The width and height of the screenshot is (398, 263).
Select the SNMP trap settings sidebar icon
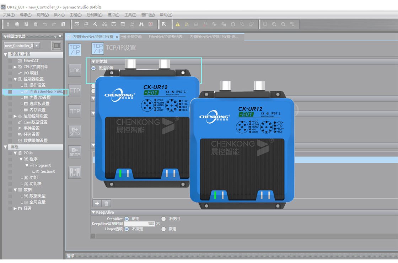tap(75, 152)
